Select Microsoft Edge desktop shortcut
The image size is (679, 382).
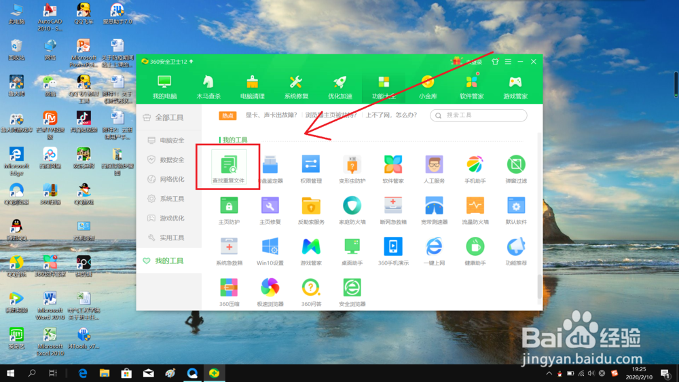16,161
